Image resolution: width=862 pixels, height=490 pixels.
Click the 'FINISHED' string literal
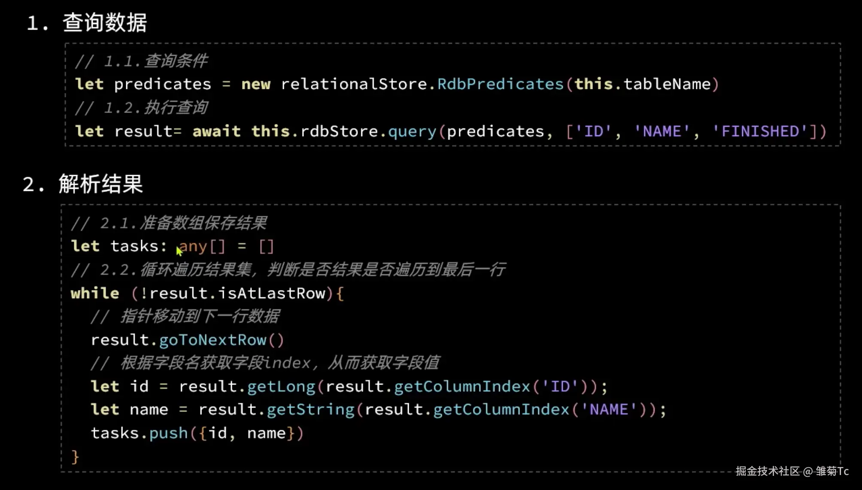(760, 131)
